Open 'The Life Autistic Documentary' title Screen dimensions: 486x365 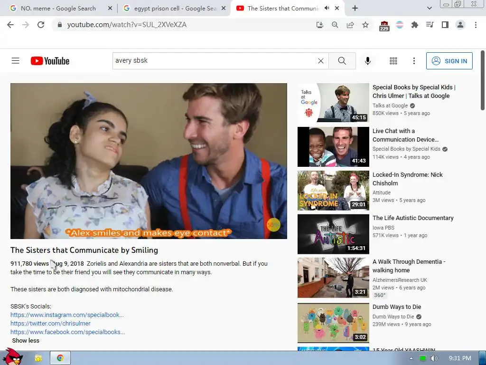click(413, 218)
